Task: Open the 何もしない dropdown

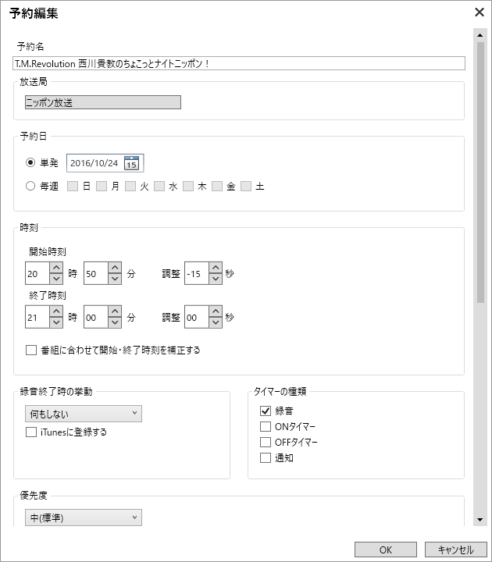Action: pos(83,413)
